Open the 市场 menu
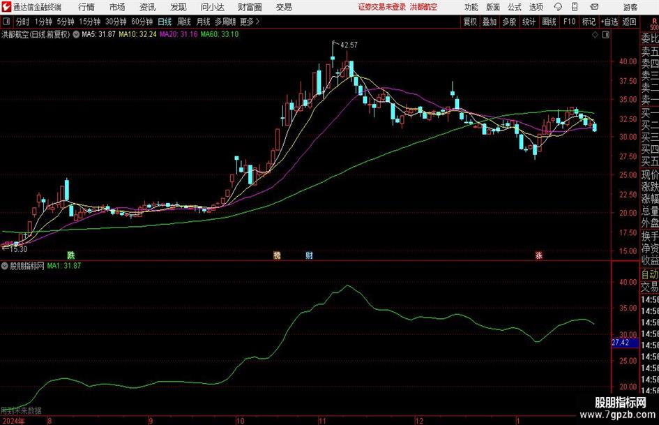The image size is (659, 425). pyautogui.click(x=117, y=7)
